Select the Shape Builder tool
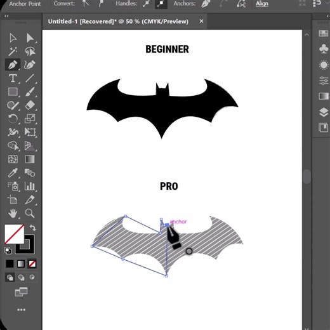 point(13,145)
